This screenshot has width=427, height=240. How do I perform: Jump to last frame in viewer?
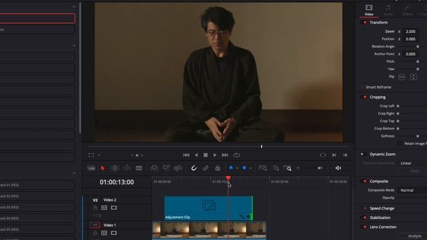tap(225, 155)
